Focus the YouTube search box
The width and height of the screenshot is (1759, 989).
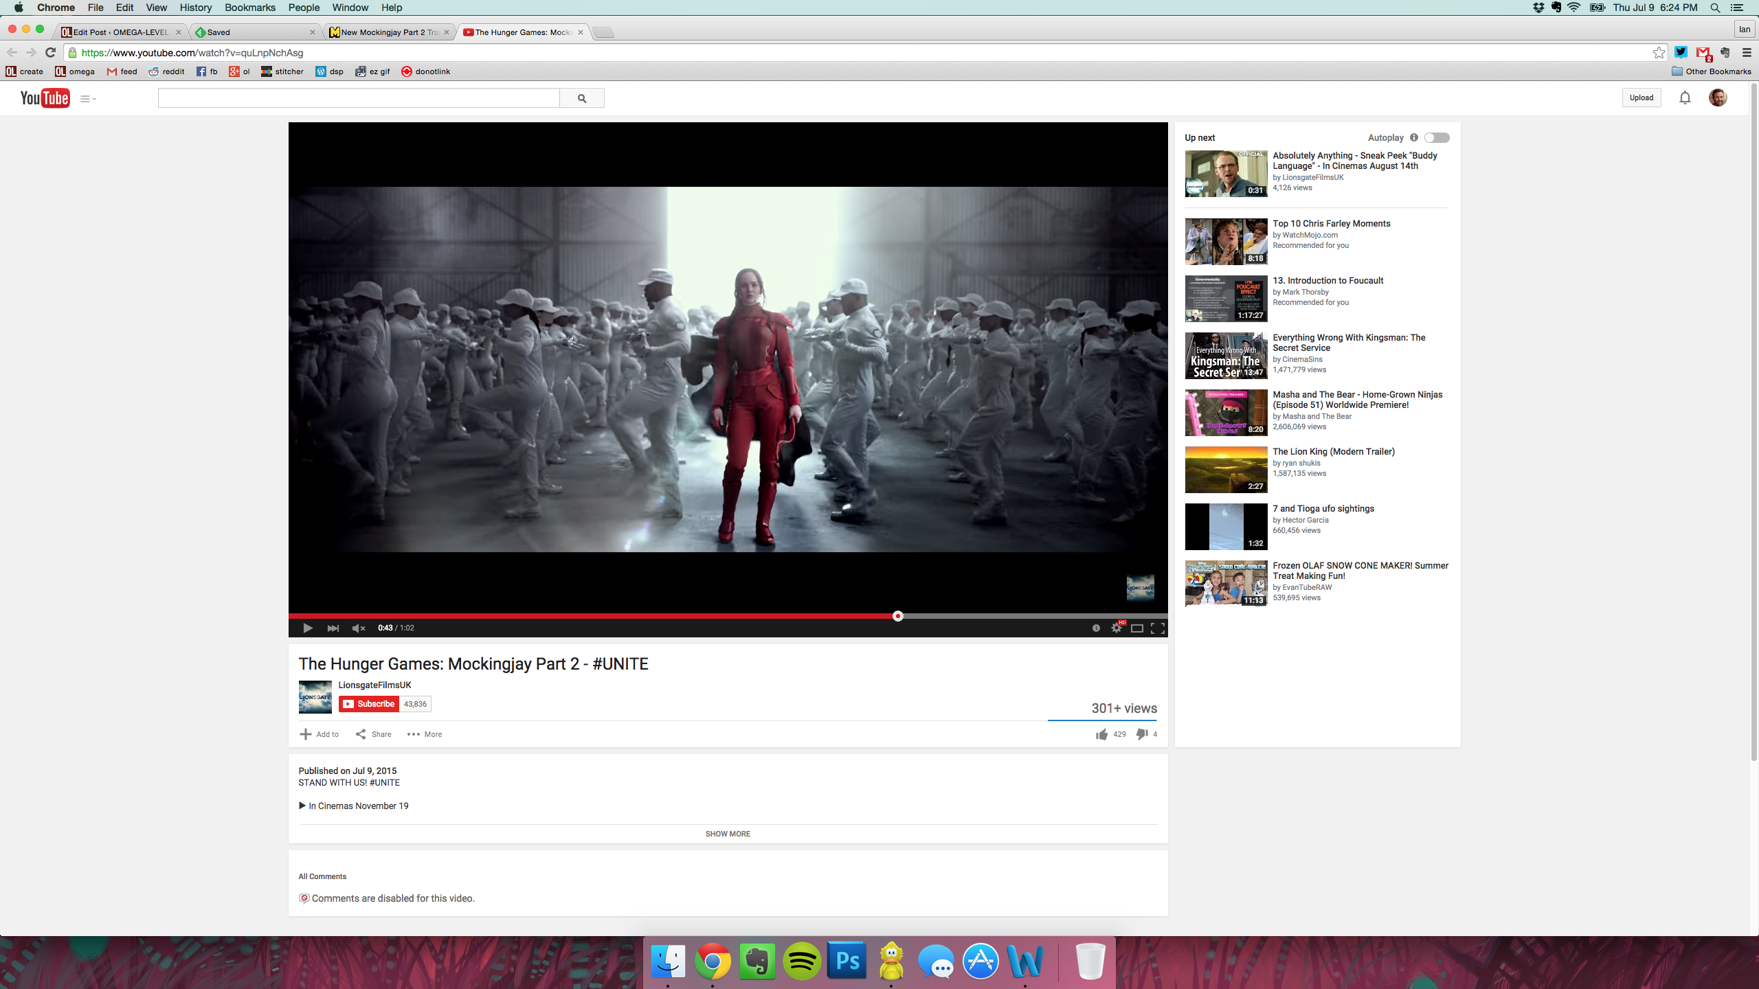point(359,98)
